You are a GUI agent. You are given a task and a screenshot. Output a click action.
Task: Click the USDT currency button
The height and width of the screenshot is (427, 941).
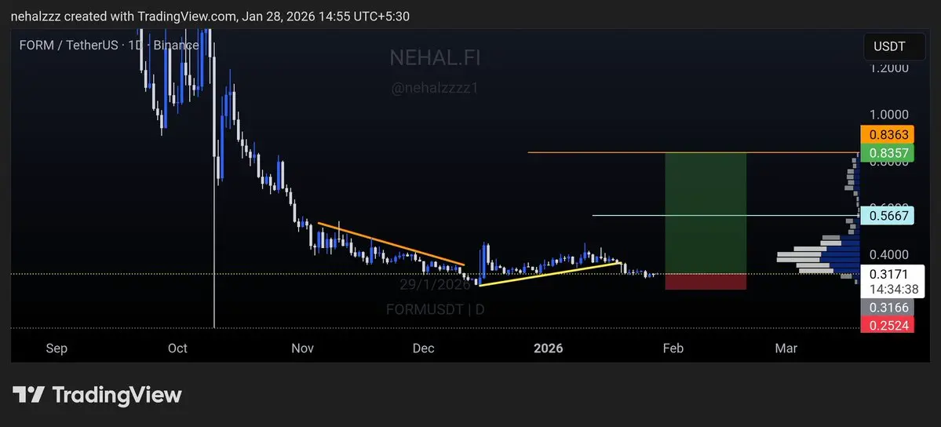coord(894,46)
